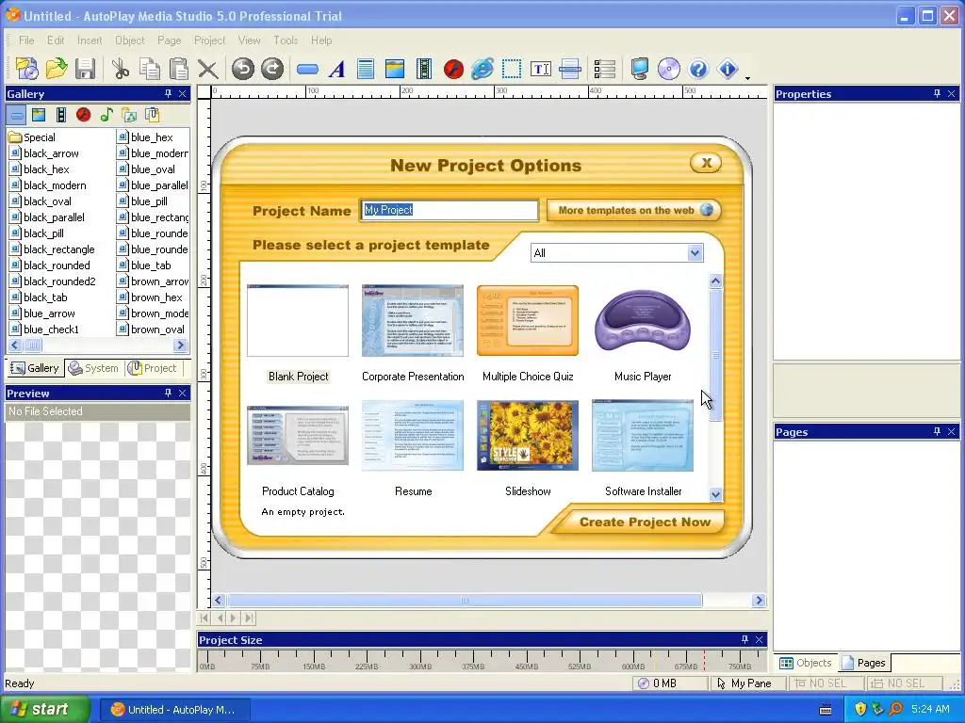Image resolution: width=965 pixels, height=723 pixels.
Task: Open the File menu
Action: pos(26,40)
